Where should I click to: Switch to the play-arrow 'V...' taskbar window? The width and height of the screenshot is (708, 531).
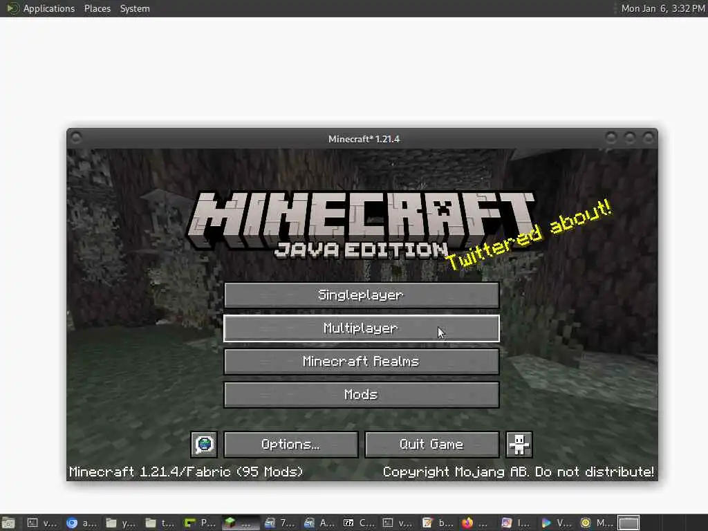[556, 523]
